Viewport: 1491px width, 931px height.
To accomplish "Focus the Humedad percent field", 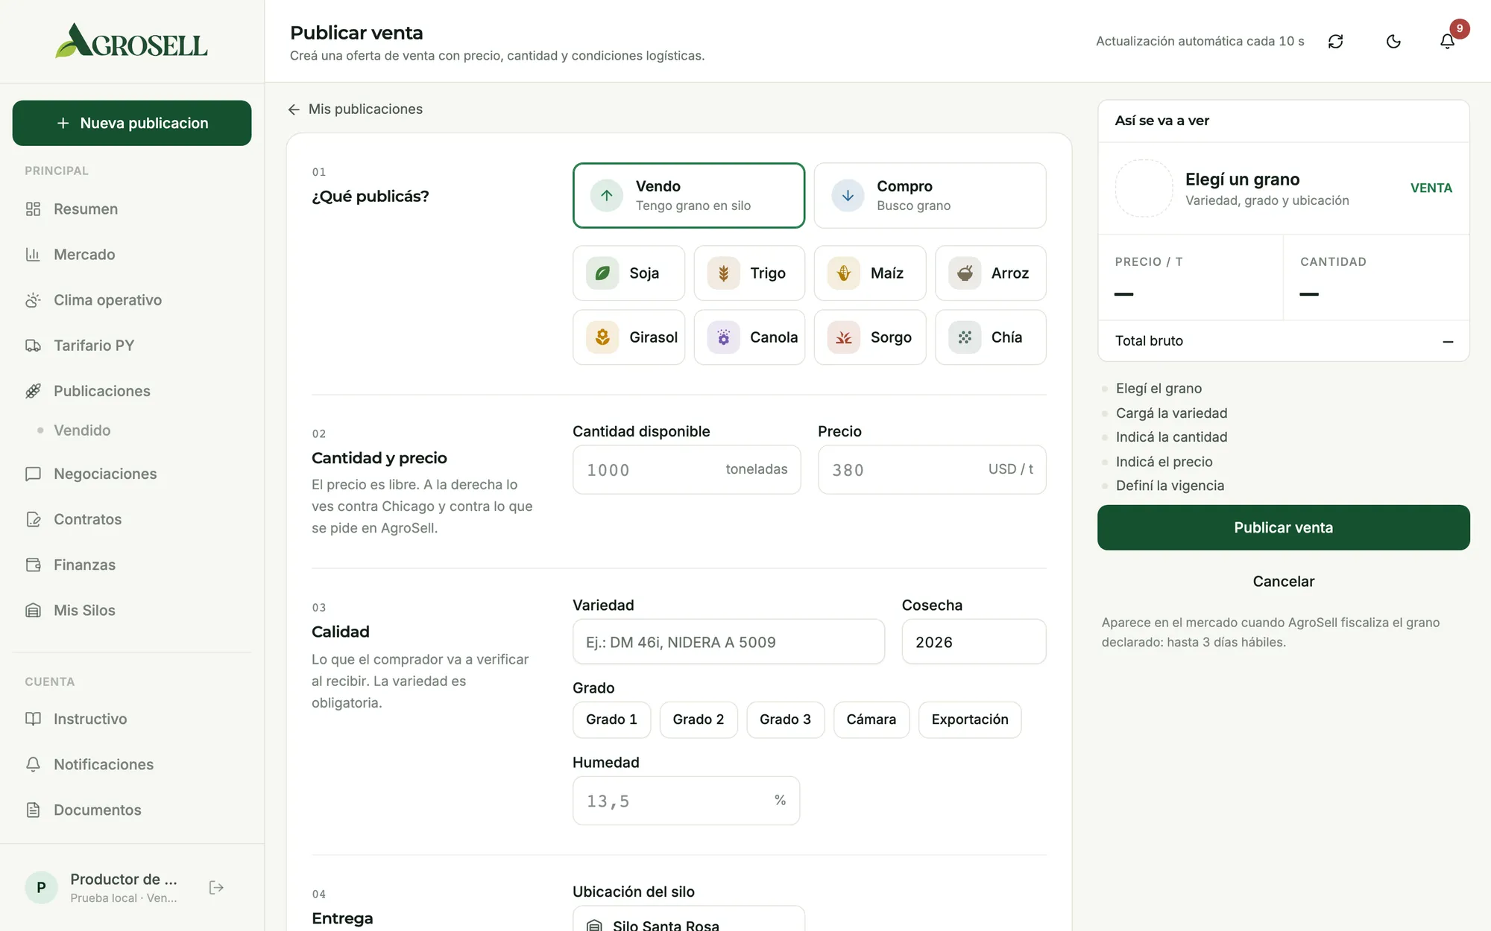I will (686, 801).
